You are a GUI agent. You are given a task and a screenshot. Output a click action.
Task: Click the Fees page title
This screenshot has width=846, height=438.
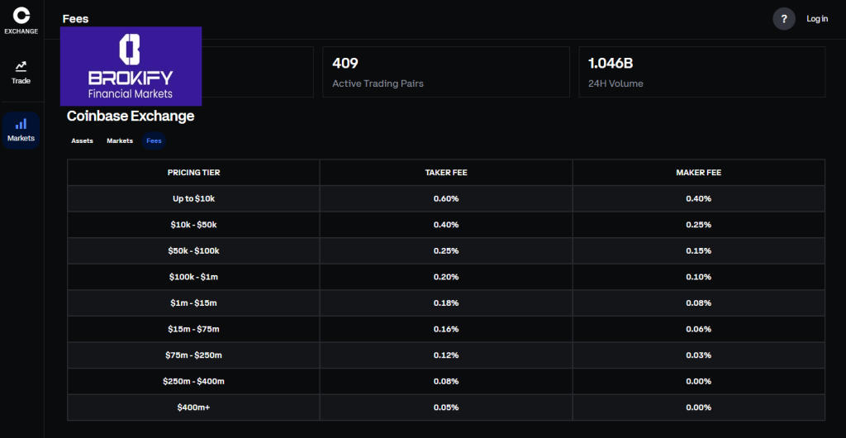(x=75, y=19)
